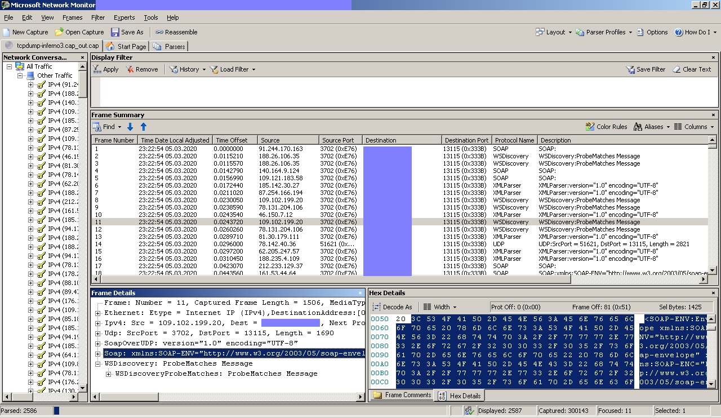Image resolution: width=721 pixels, height=418 pixels.
Task: Close the Frame Details panel
Action: [x=360, y=293]
